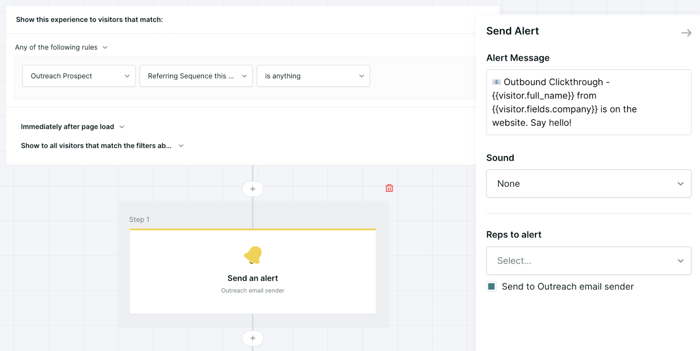Click the Sound label
700x351 pixels.
(x=500, y=158)
